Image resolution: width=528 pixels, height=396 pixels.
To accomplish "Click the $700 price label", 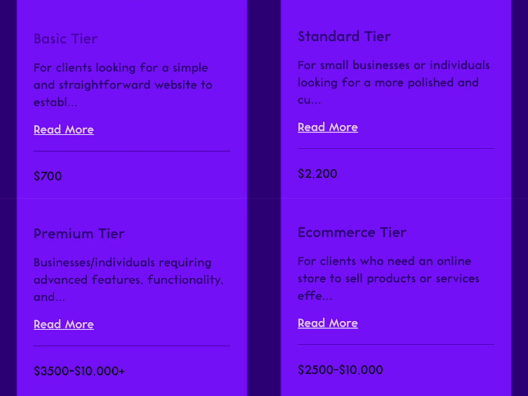I will 48,176.
